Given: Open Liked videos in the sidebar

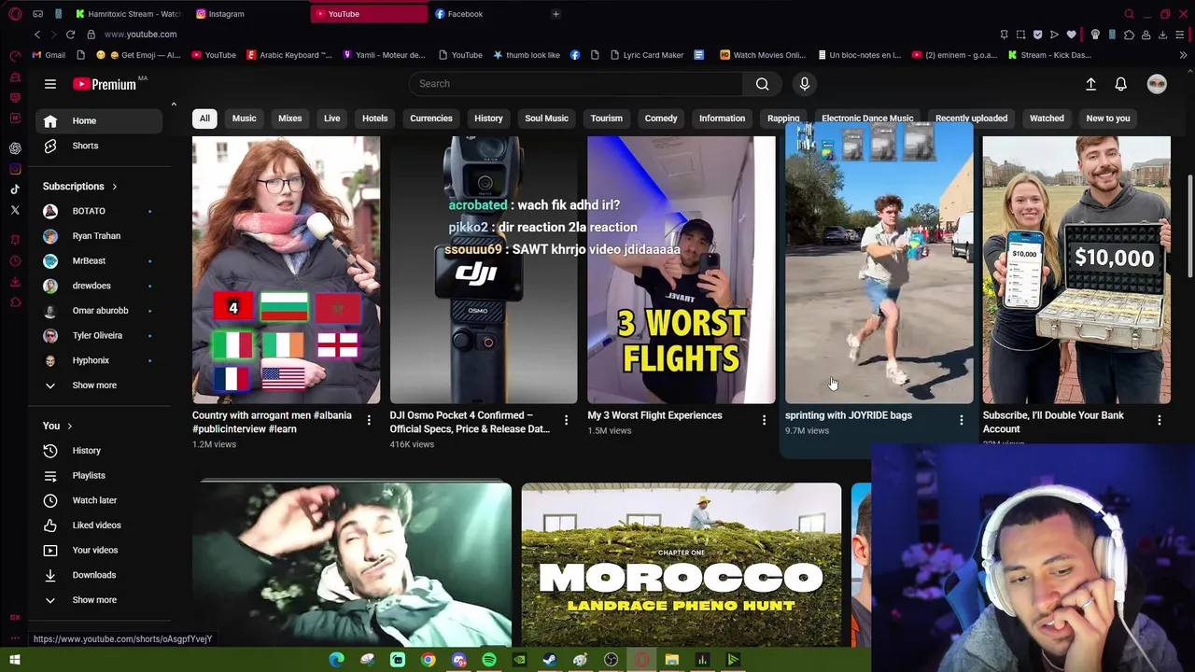Looking at the screenshot, I should pos(99,525).
